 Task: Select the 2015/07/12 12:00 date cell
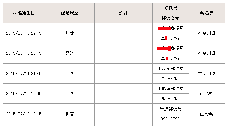coord(24,94)
